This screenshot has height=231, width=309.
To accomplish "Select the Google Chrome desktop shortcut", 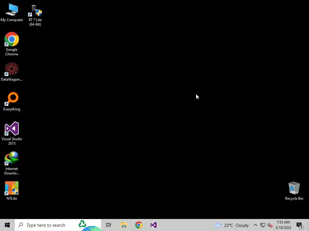I will click(x=12, y=44).
